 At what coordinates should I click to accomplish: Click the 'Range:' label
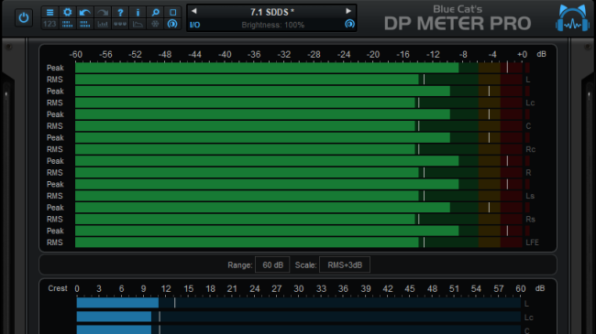tap(240, 265)
